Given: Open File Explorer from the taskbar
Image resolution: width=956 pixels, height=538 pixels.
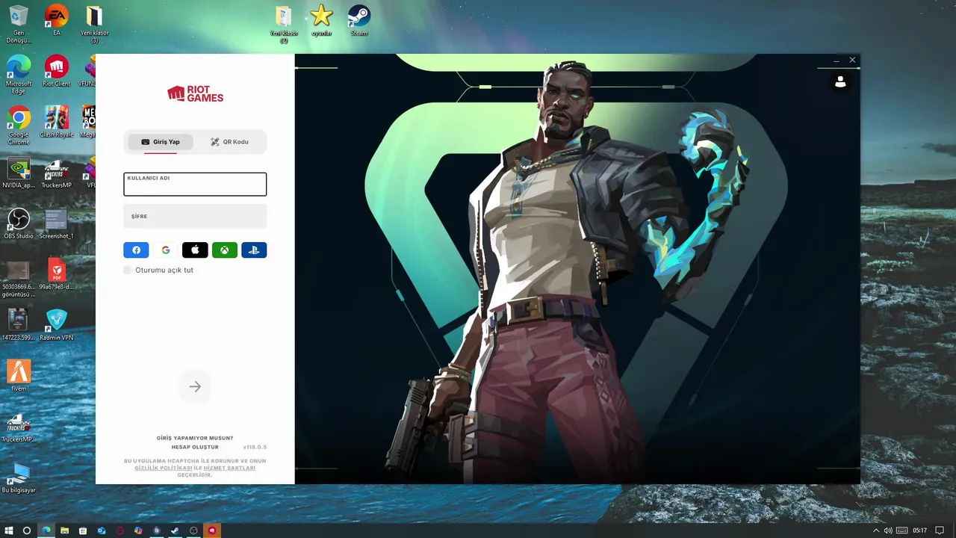Looking at the screenshot, I should pos(64,531).
